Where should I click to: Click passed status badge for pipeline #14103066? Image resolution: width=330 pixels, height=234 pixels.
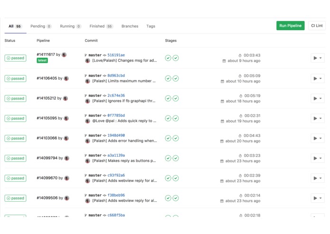[15, 138]
